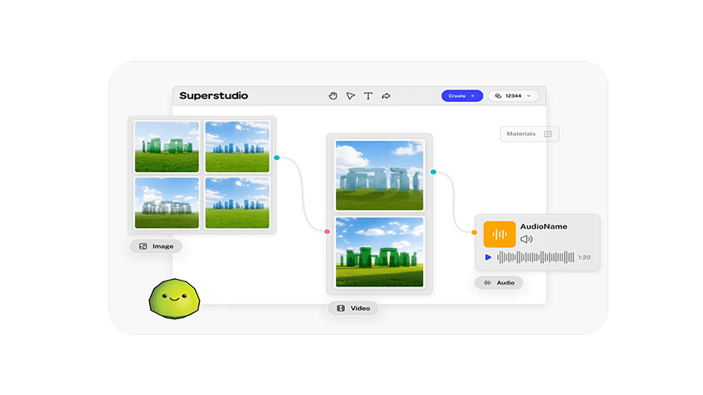This screenshot has width=703, height=395.
Task: Select the hand pan tool
Action: click(x=333, y=96)
